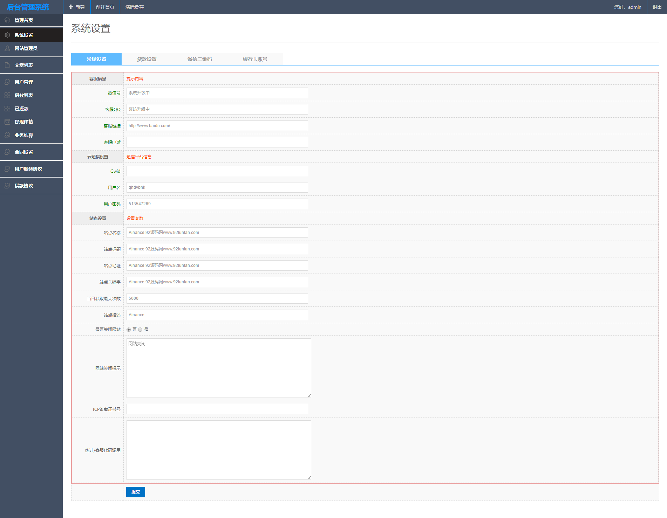The image size is (667, 518).
Task: Click 清除缓存 in the top bar
Action: pos(135,7)
